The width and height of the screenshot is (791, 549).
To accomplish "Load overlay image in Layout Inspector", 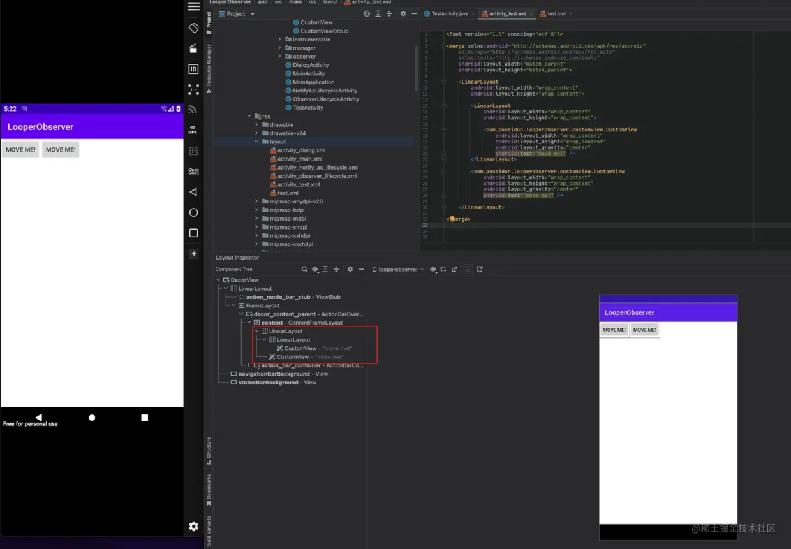I will click(x=443, y=270).
